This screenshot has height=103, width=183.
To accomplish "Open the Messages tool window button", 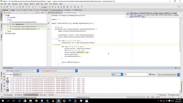I will pyautogui.click(x=8, y=95).
